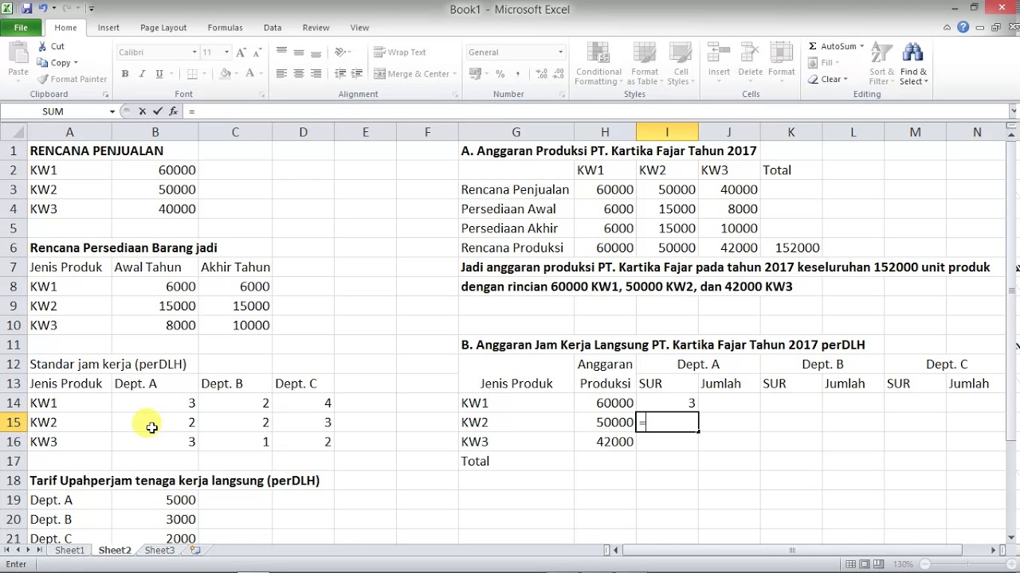
Task: Click the Fill Color bucket icon
Action: tap(226, 73)
